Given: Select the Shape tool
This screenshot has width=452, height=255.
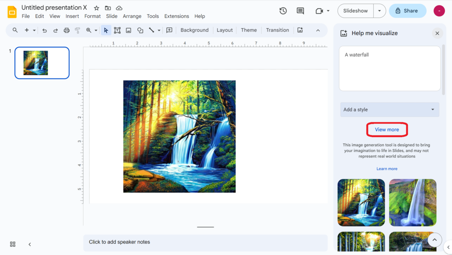Looking at the screenshot, I should (x=140, y=30).
